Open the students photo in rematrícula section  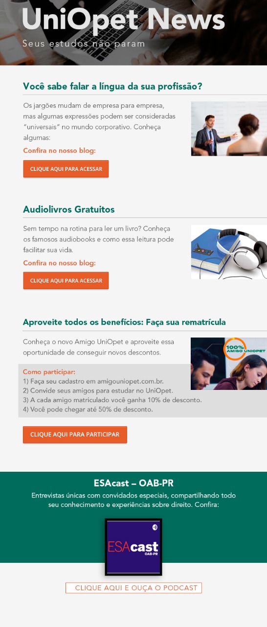tap(229, 363)
